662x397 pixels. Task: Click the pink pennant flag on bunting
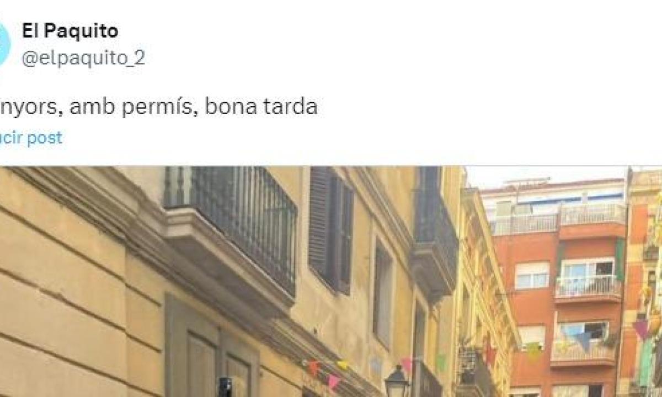(x=333, y=382)
